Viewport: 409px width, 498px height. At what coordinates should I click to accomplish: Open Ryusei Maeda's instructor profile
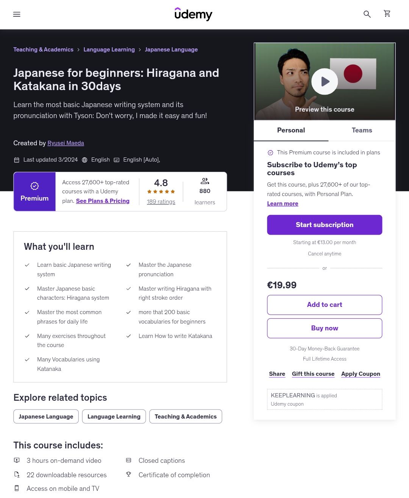(x=66, y=143)
